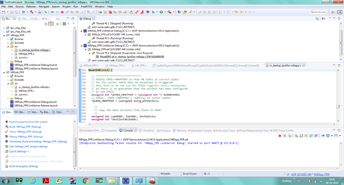Open the FreeRTOS menu

(x=86, y=7)
